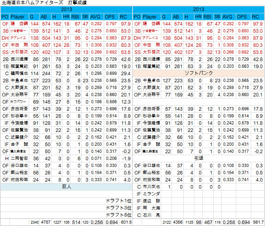Select the ドラフト3位 label
The width and height of the screenshot is (265, 226).
coord(119,208)
